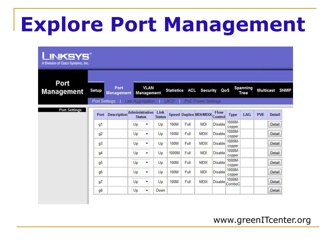Go to the Multicast tab
The width and height of the screenshot is (336, 252).
tap(266, 90)
